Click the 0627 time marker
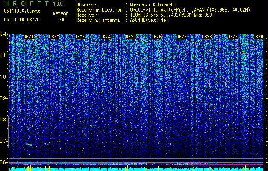The width and height of the screenshot is (268, 171). click(182, 37)
